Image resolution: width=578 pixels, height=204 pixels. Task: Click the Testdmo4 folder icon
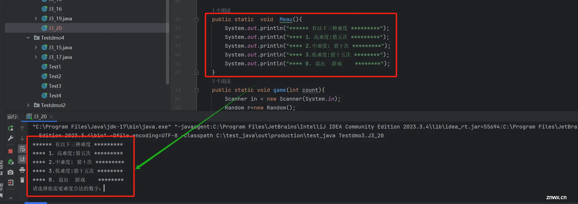point(37,38)
